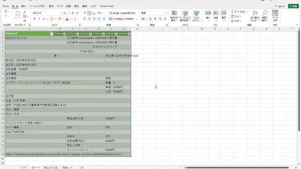
Task: Switch to the TOP sheet tab
Action: tap(24, 168)
